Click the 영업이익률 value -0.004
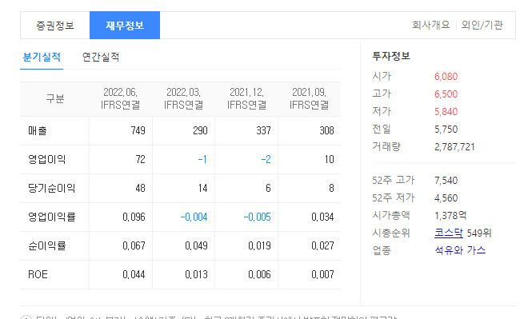The image size is (532, 319). [194, 217]
